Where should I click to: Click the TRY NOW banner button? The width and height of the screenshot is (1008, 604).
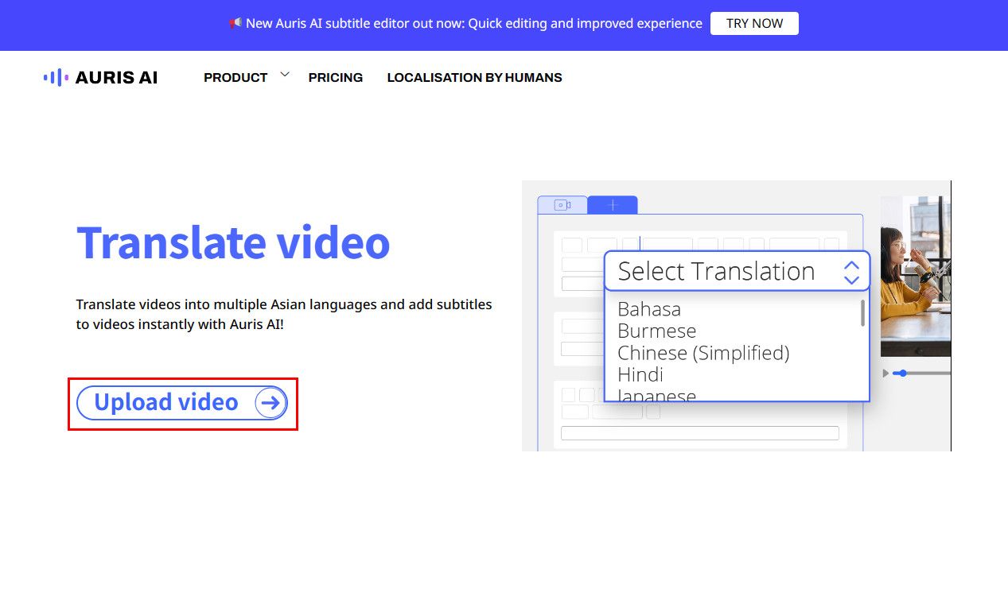click(754, 24)
